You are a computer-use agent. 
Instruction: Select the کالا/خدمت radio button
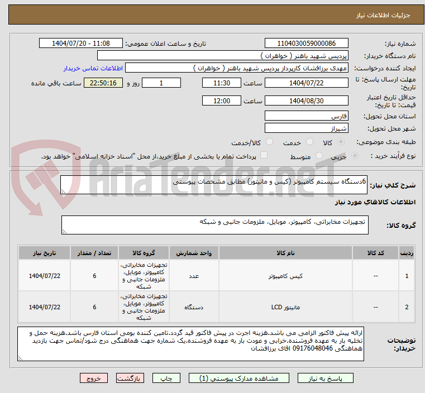pyautogui.click(x=269, y=142)
